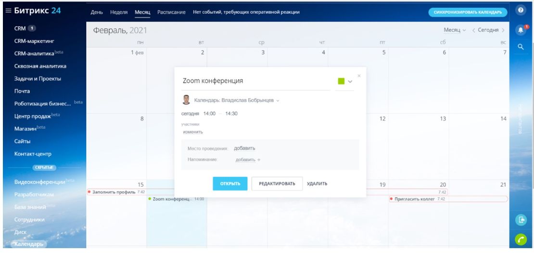Switch to Неделя view tab
Viewport: 534px width, 253px height.
[119, 12]
